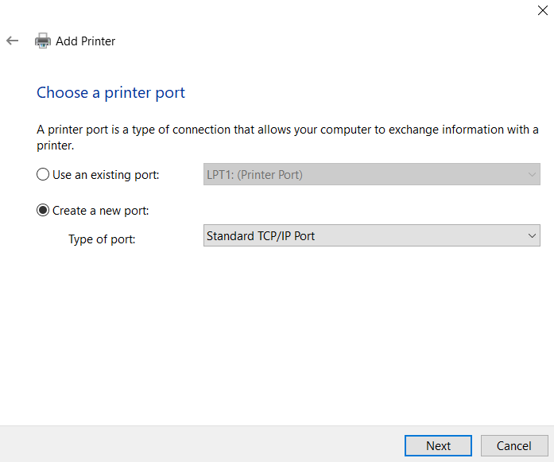Click the greyed-out 'LPT1: (Printer Port)' text
Image resolution: width=554 pixels, height=462 pixels.
(254, 174)
